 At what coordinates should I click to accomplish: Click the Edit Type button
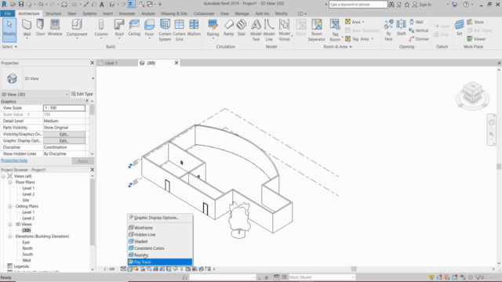[x=82, y=94]
